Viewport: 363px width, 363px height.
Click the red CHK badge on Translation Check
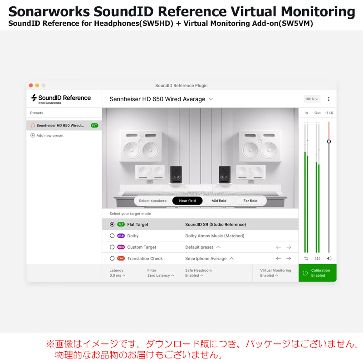point(121,258)
